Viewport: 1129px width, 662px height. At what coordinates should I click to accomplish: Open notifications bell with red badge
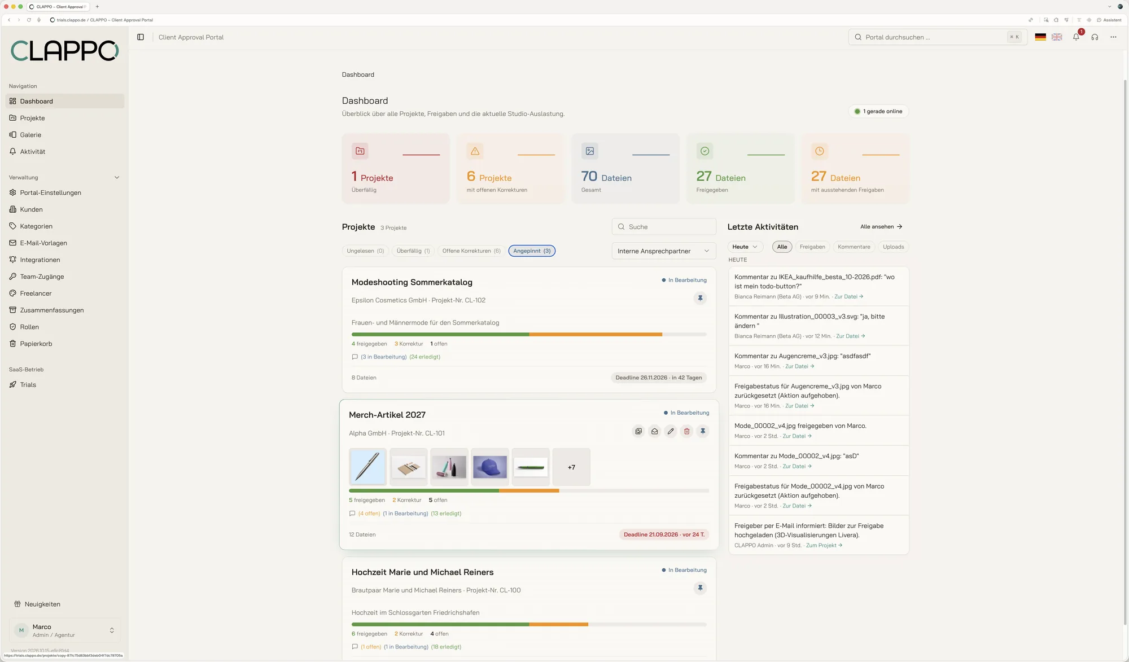click(x=1077, y=37)
